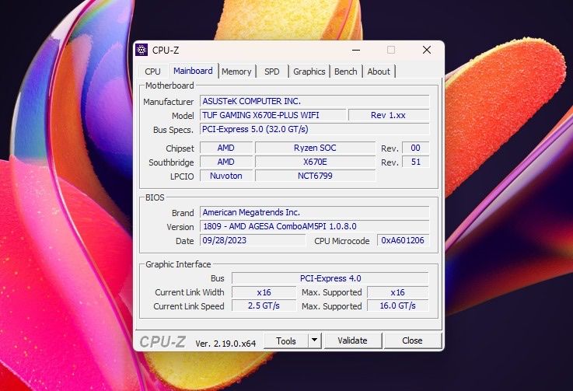The height and width of the screenshot is (391, 573).
Task: Click the TUF GAMING X670E-PLUS WIFI model field
Action: pyautogui.click(x=273, y=115)
